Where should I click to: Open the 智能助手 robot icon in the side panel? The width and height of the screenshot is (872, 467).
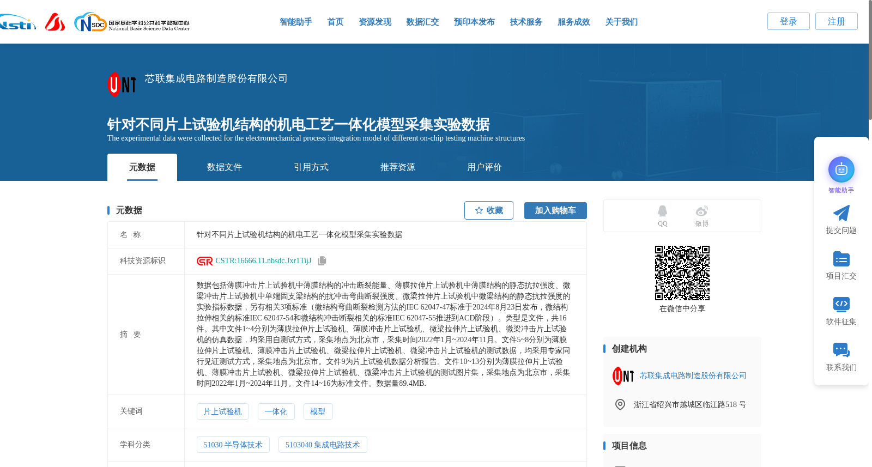(x=841, y=170)
